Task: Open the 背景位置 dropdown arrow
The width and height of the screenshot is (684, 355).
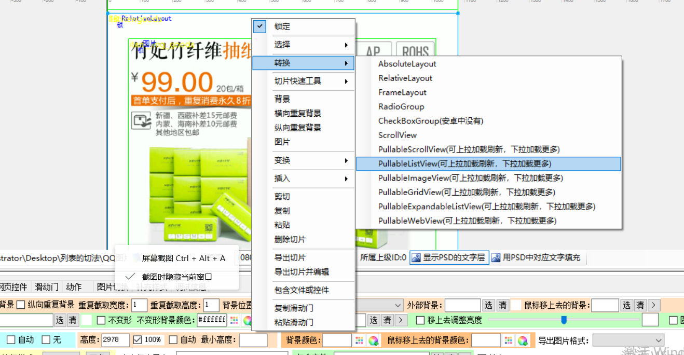Action: click(x=398, y=305)
